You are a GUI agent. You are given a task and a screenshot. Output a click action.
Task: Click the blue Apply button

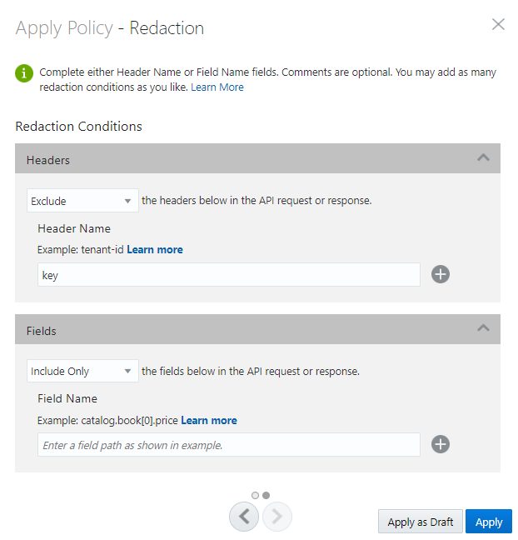pos(489,522)
